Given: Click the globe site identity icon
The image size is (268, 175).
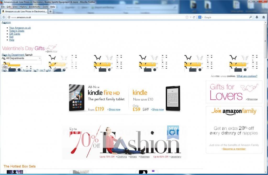Looking at the screenshot, I should 9,17.
